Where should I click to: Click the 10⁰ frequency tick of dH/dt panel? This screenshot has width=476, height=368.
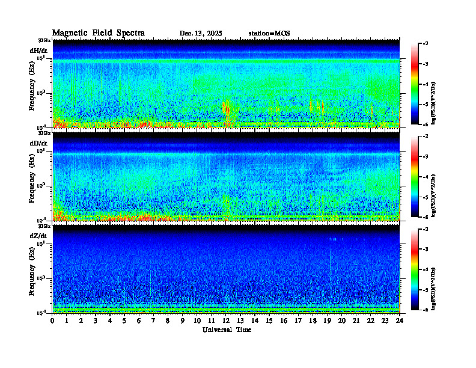(41, 93)
